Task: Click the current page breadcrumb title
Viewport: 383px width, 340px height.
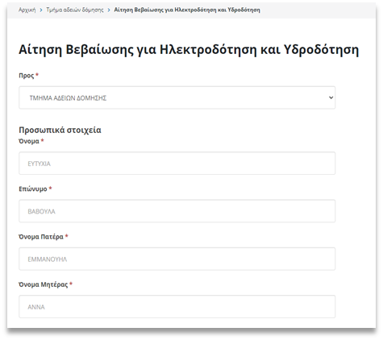Action: [x=187, y=10]
